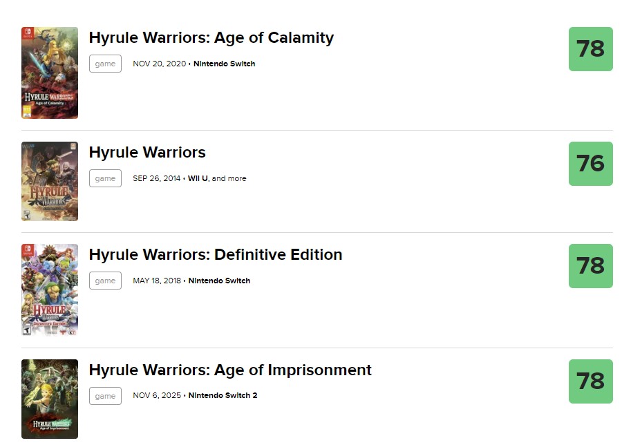Open the Hyrule Warriors: Age of Calamity title

tap(211, 38)
